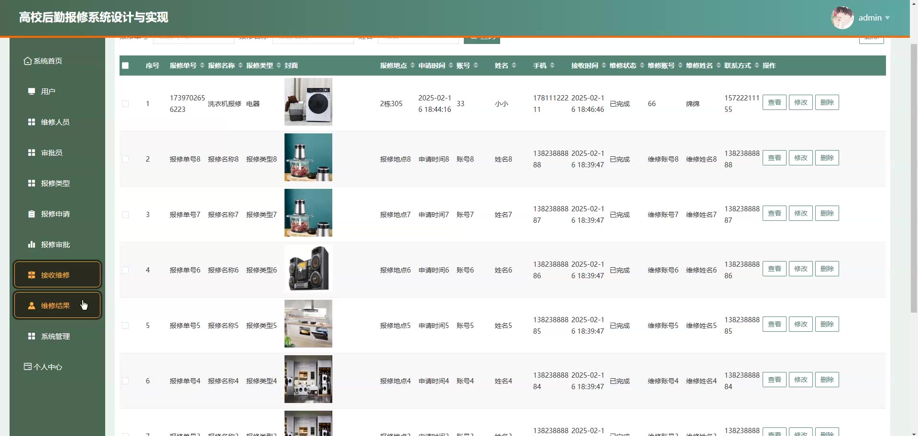Click the 审批员 grid icon
Image resolution: width=918 pixels, height=436 pixels.
32,153
